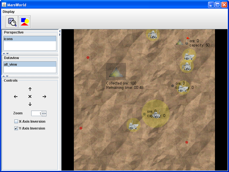The height and width of the screenshot is (172, 229).
Task: Click the red flag ore target marker
Action: (187, 39)
